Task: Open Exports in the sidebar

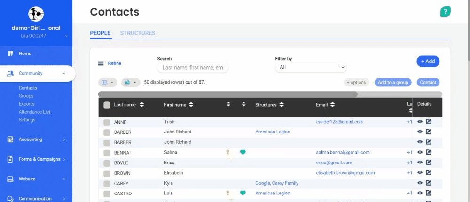Action: (26, 104)
